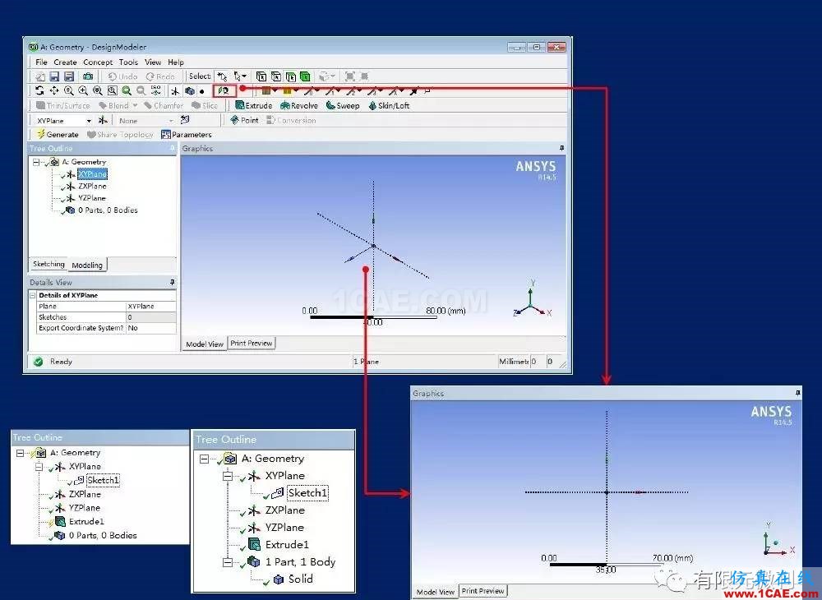Image resolution: width=822 pixels, height=600 pixels.
Task: Select ZXPlane in main window tree
Action: [92, 186]
